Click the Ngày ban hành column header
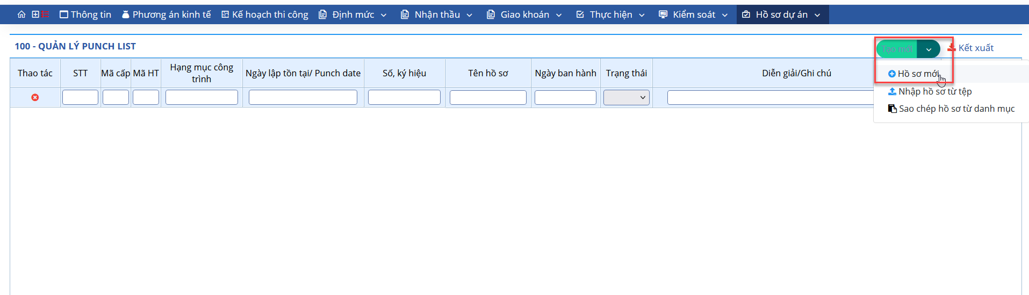The image size is (1029, 295). [565, 73]
